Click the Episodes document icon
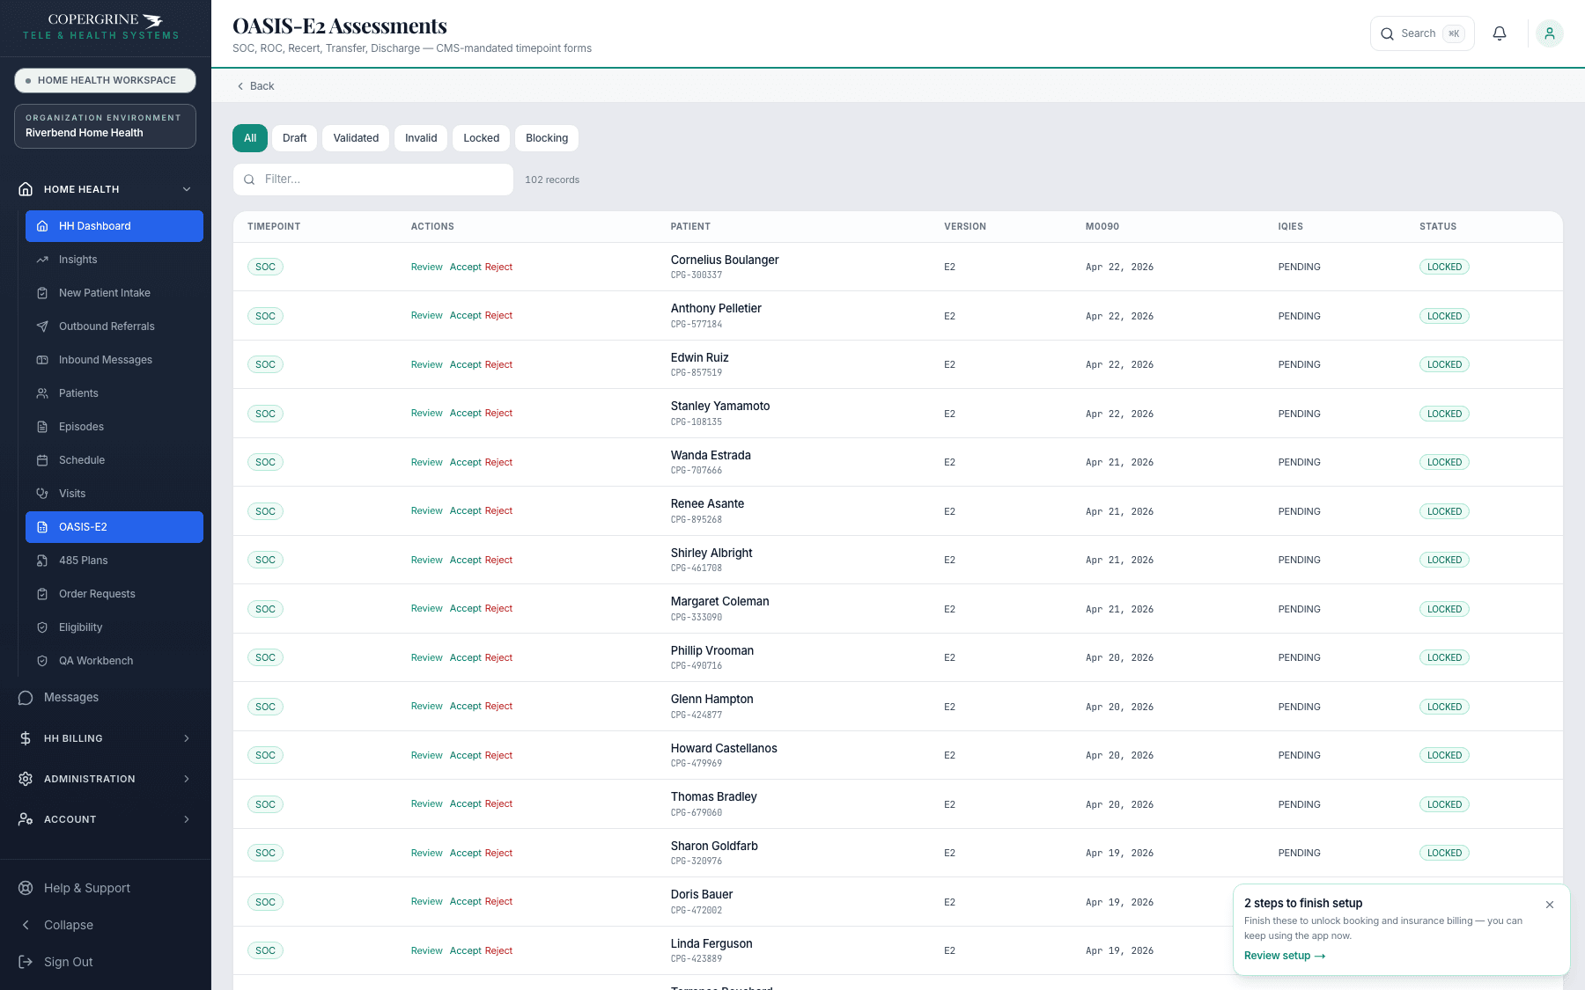Screen dimensions: 1585x990 (42, 427)
